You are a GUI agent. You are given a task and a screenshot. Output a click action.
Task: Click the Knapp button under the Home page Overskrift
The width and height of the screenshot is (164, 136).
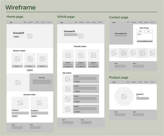(x=16, y=37)
